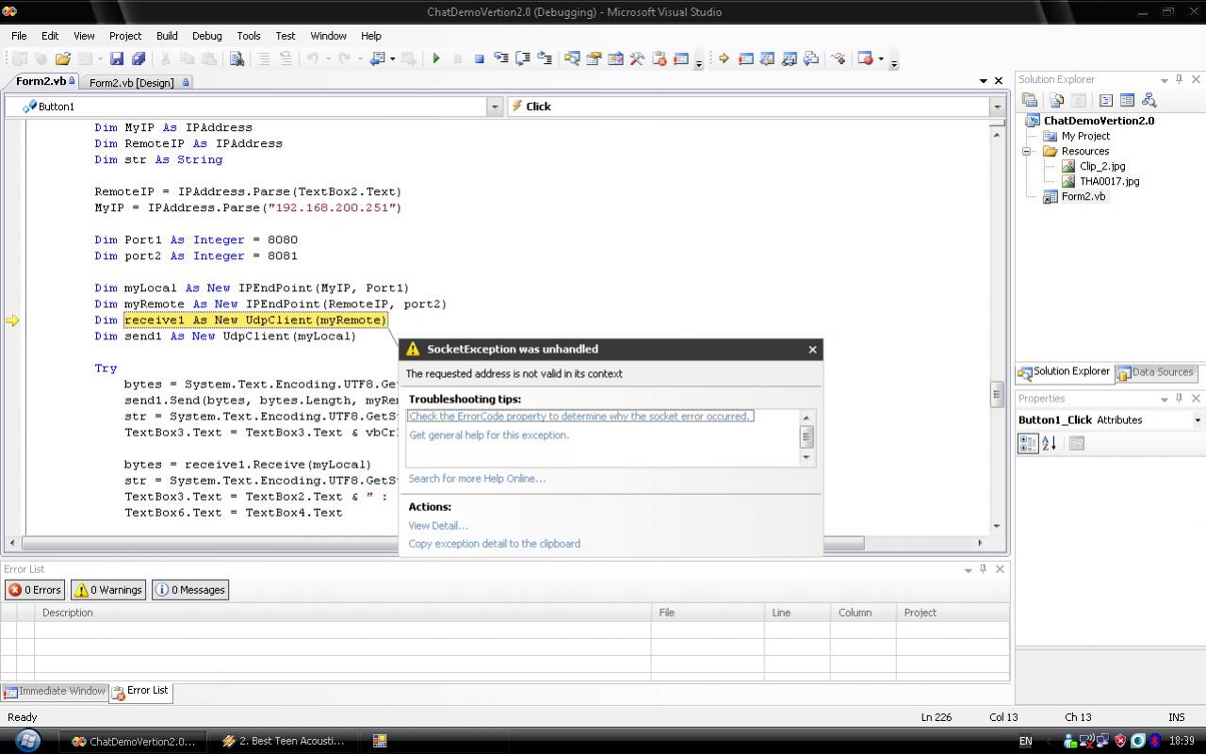The width and height of the screenshot is (1206, 754).
Task: Click the green Continue debugging arrow
Action: click(x=436, y=58)
